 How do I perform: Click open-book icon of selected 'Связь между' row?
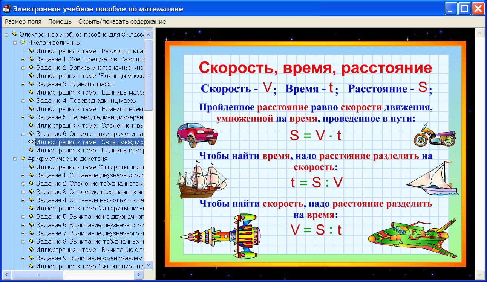31,142
